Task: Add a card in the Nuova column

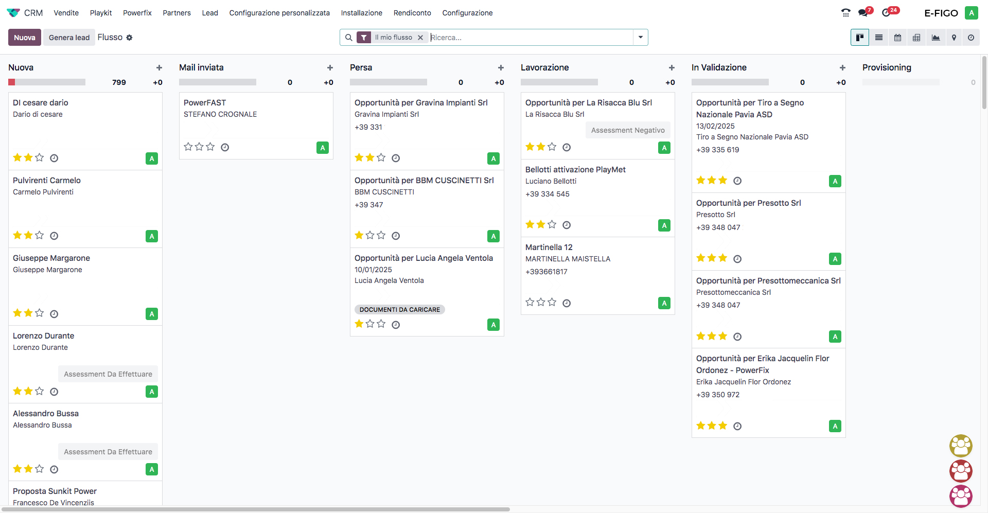Action: coord(159,68)
